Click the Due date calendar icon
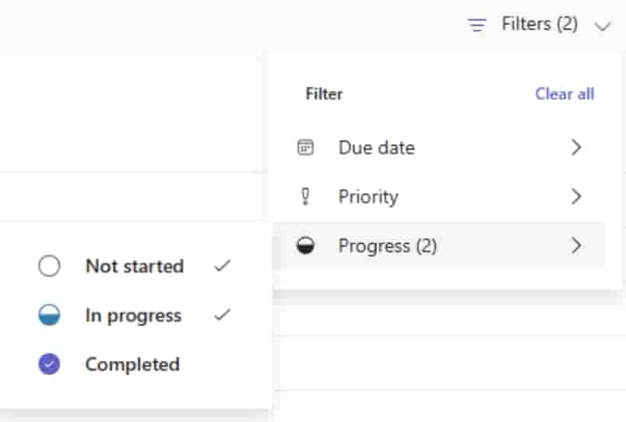 point(306,147)
